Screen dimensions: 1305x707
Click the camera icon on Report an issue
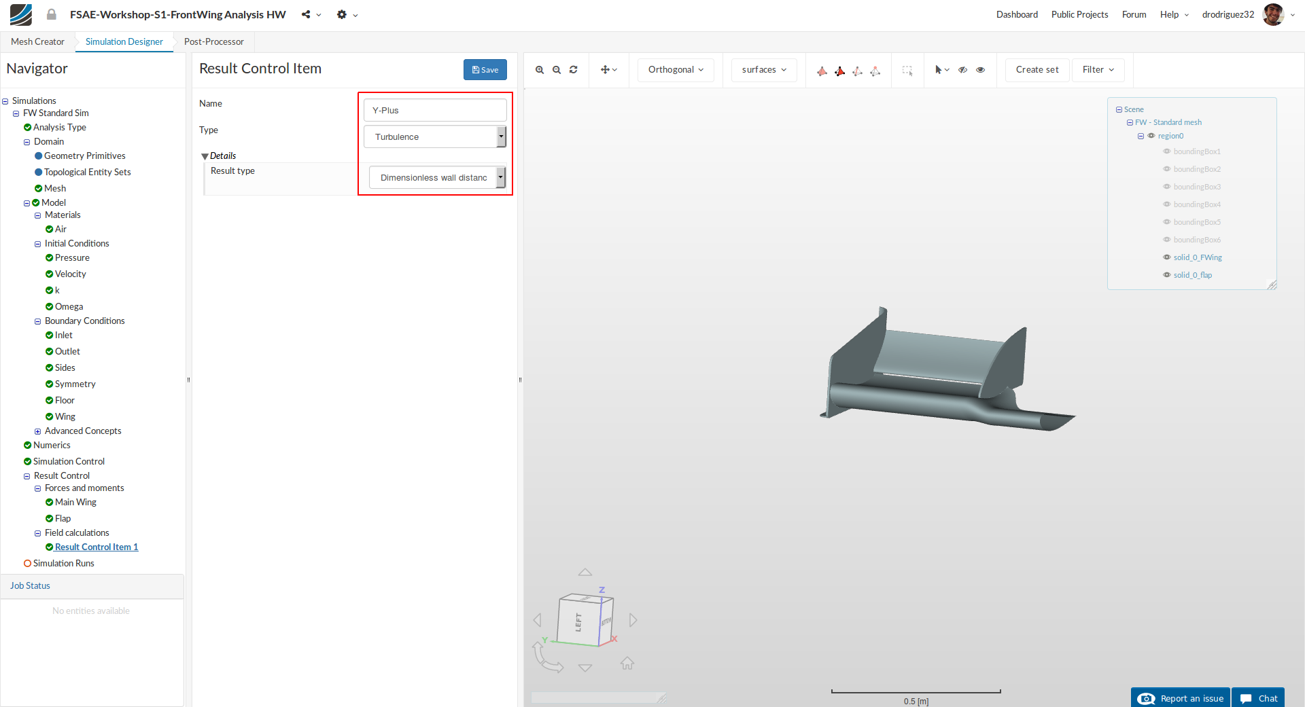click(1146, 698)
